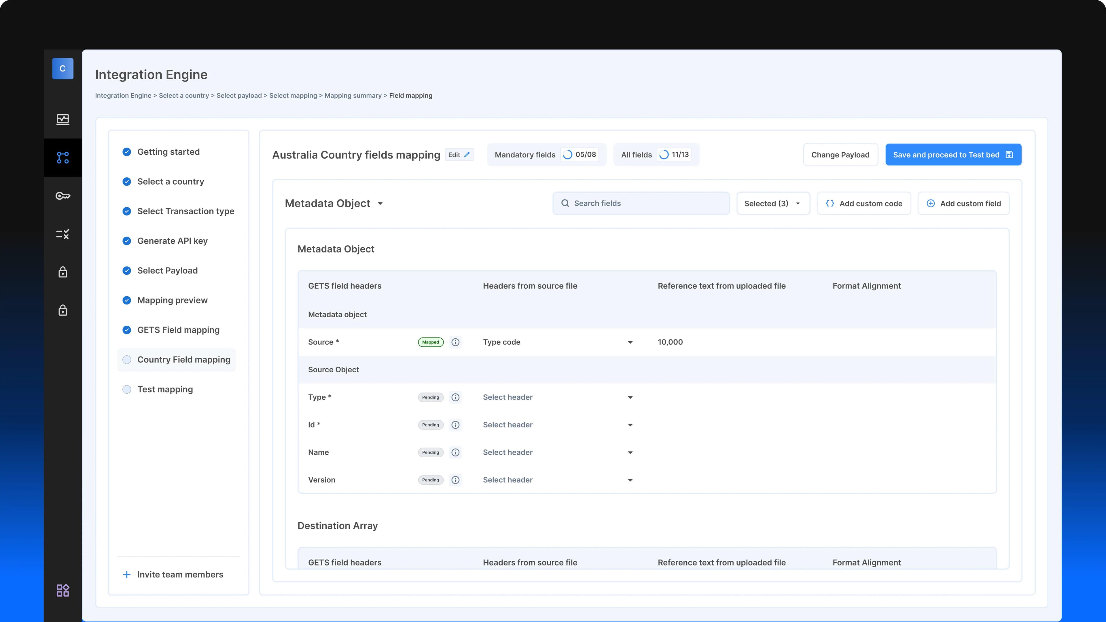Click Save and proceed to Test bed

[x=953, y=155]
